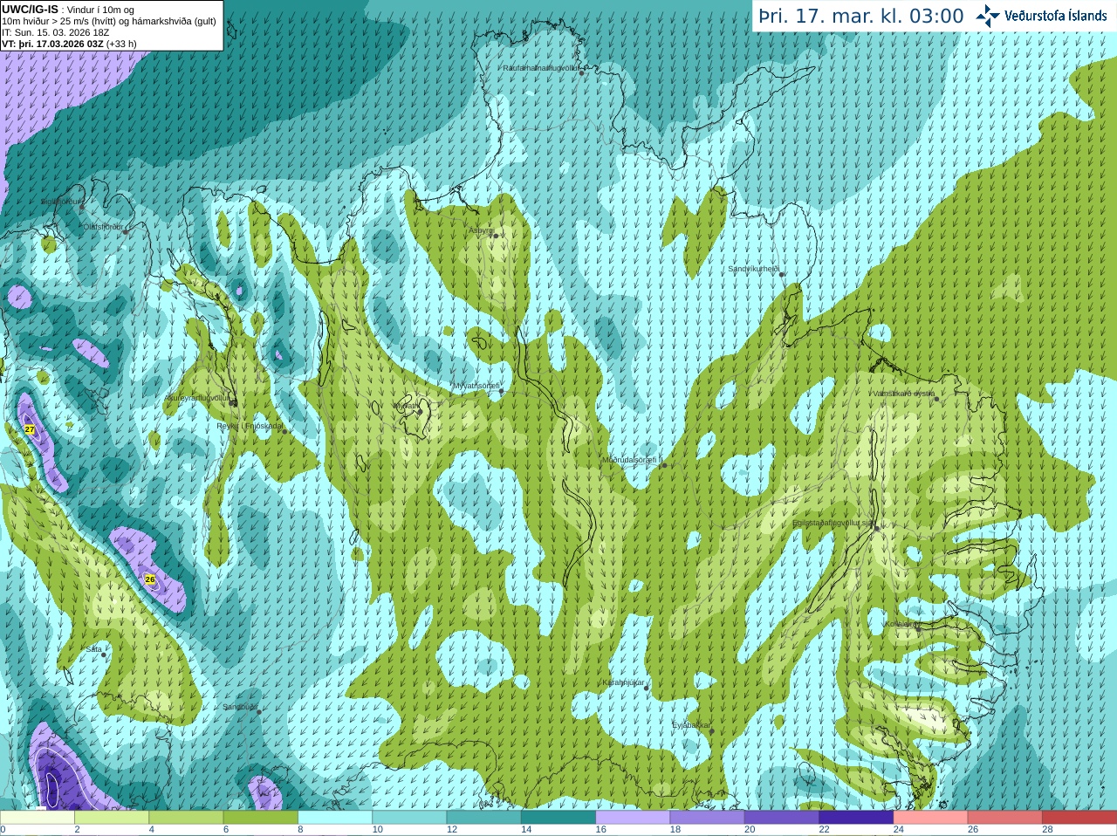The image size is (1117, 836).
Task: Click the legend scale value 16
Action: [x=601, y=830]
